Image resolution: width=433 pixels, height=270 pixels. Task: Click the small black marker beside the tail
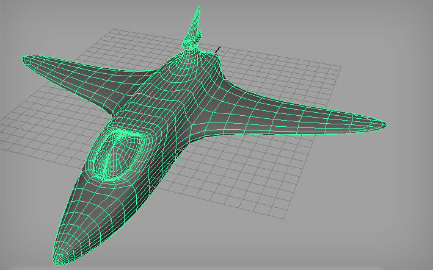click(x=217, y=49)
